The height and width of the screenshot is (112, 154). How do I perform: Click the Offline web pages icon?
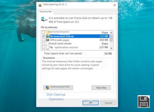[47, 40]
